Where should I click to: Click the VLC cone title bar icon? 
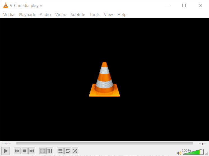click(x=5, y=5)
